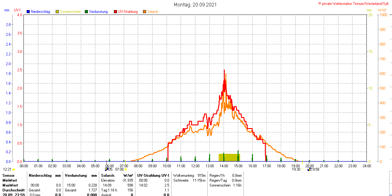The width and height of the screenshot is (392, 196).
Task: Click the moon icon beside 19:58
Action: pyautogui.click(x=309, y=169)
